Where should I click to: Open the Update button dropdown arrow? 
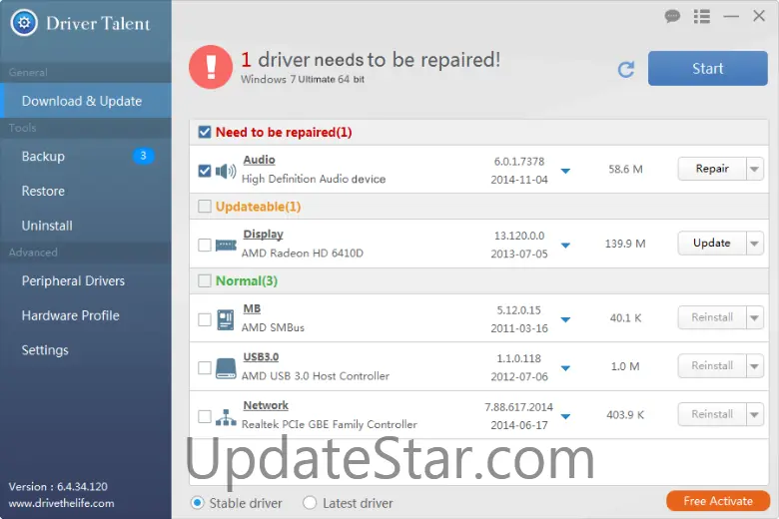click(755, 244)
